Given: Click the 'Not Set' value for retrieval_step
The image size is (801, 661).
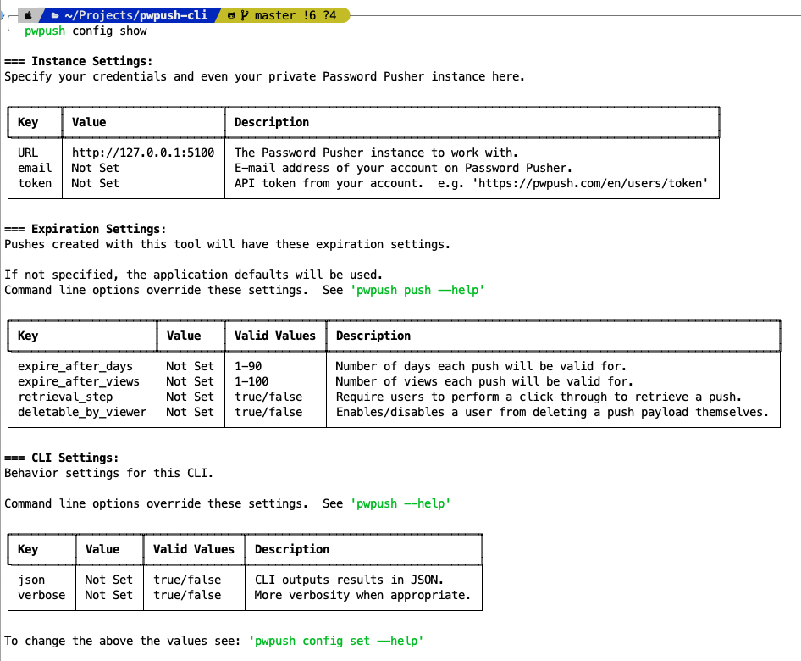Looking at the screenshot, I should coord(190,397).
